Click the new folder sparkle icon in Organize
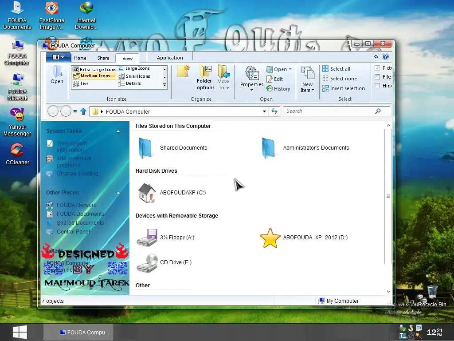 click(183, 71)
